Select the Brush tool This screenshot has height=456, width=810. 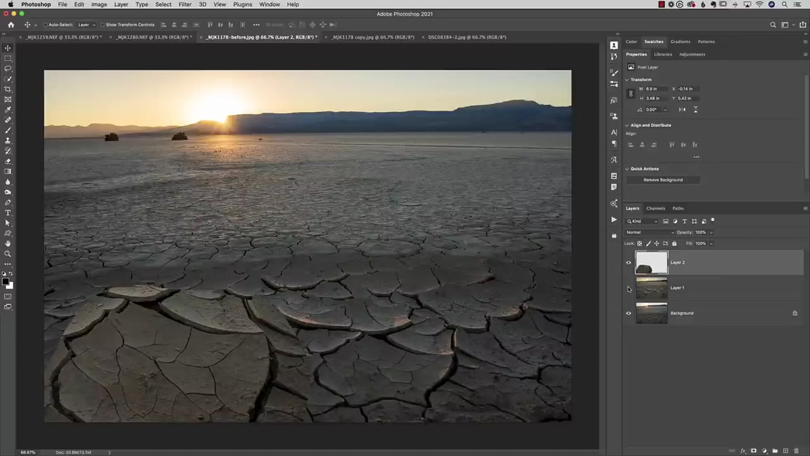pyautogui.click(x=8, y=130)
